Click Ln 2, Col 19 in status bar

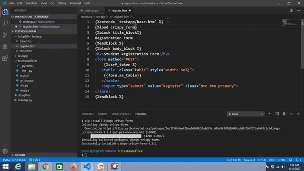pos(233,160)
